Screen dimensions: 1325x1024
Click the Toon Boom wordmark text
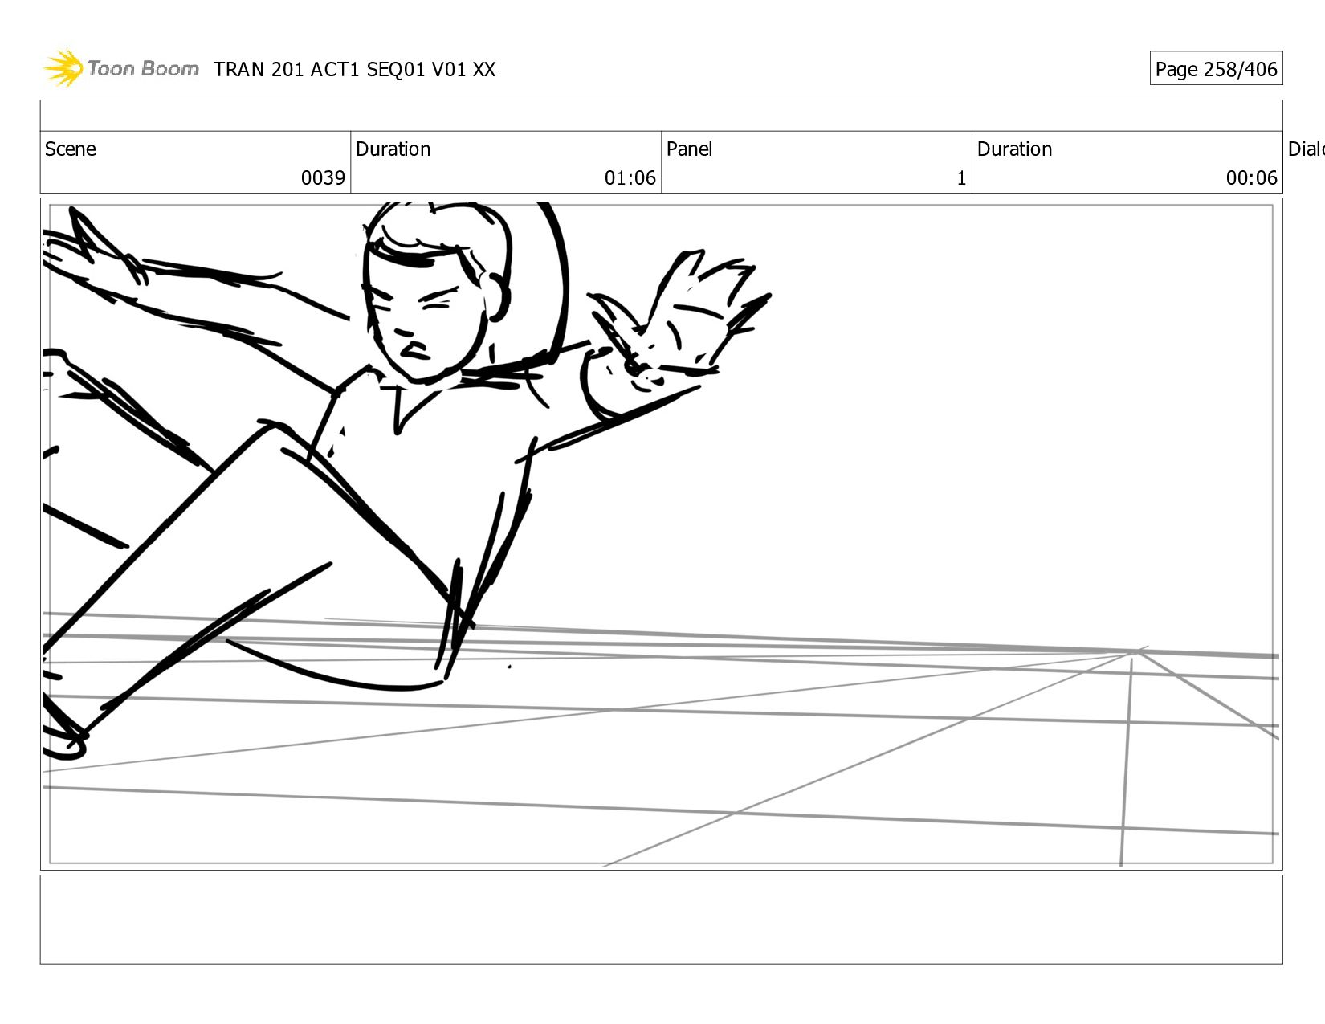pyautogui.click(x=143, y=69)
